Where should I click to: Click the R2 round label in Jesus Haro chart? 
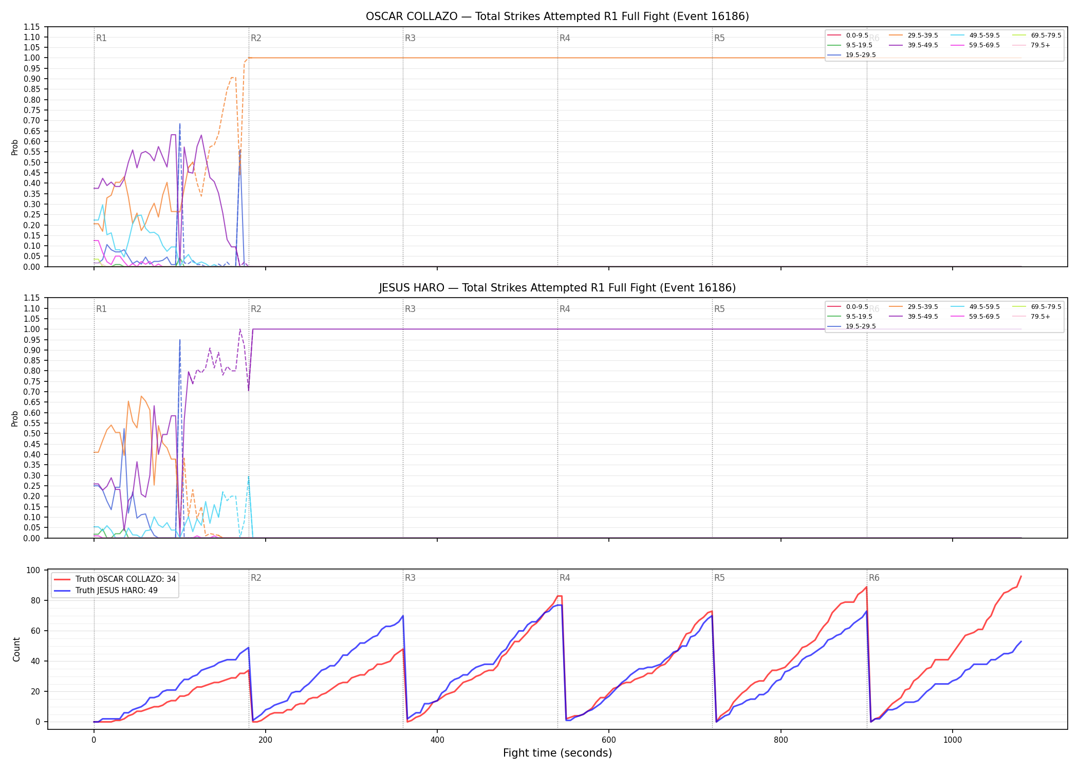[x=256, y=309]
